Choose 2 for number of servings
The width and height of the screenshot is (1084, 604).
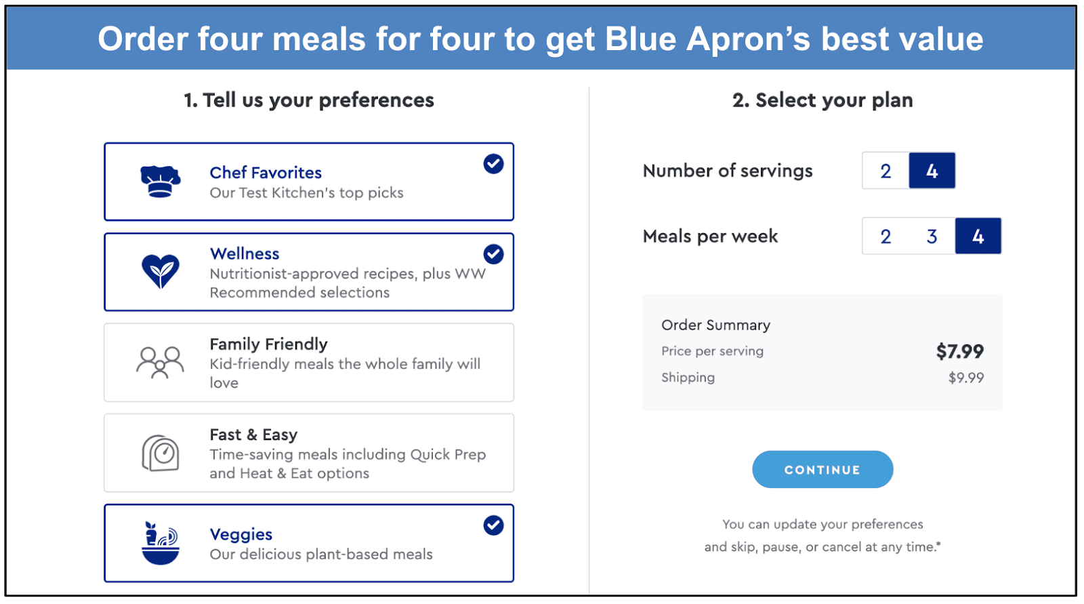885,171
